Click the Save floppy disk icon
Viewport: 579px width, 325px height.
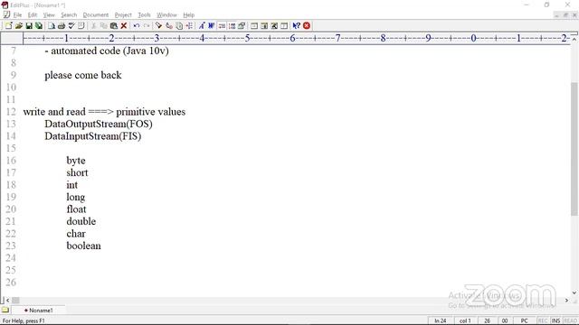pos(29,26)
